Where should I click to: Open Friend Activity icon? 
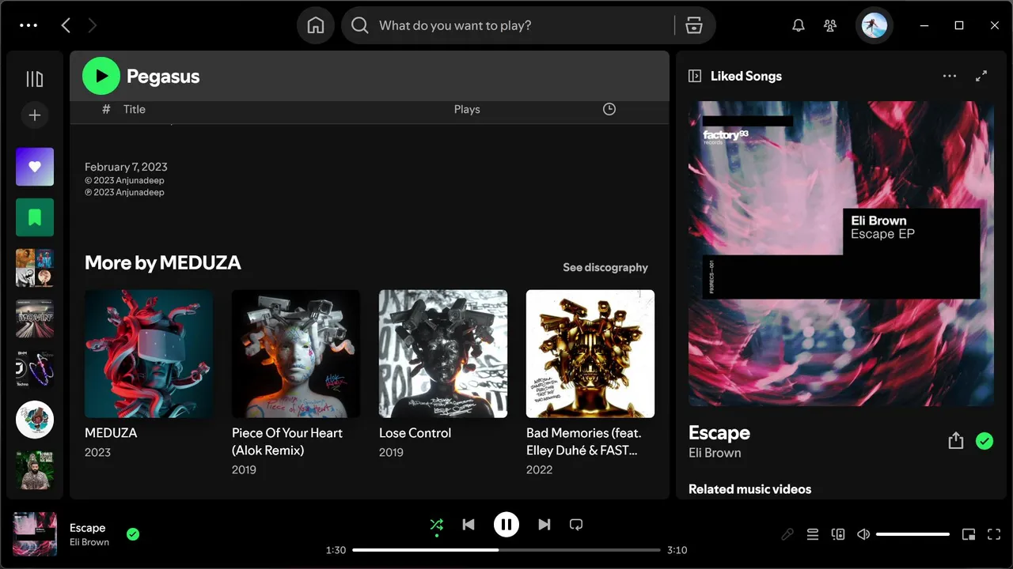[830, 25]
